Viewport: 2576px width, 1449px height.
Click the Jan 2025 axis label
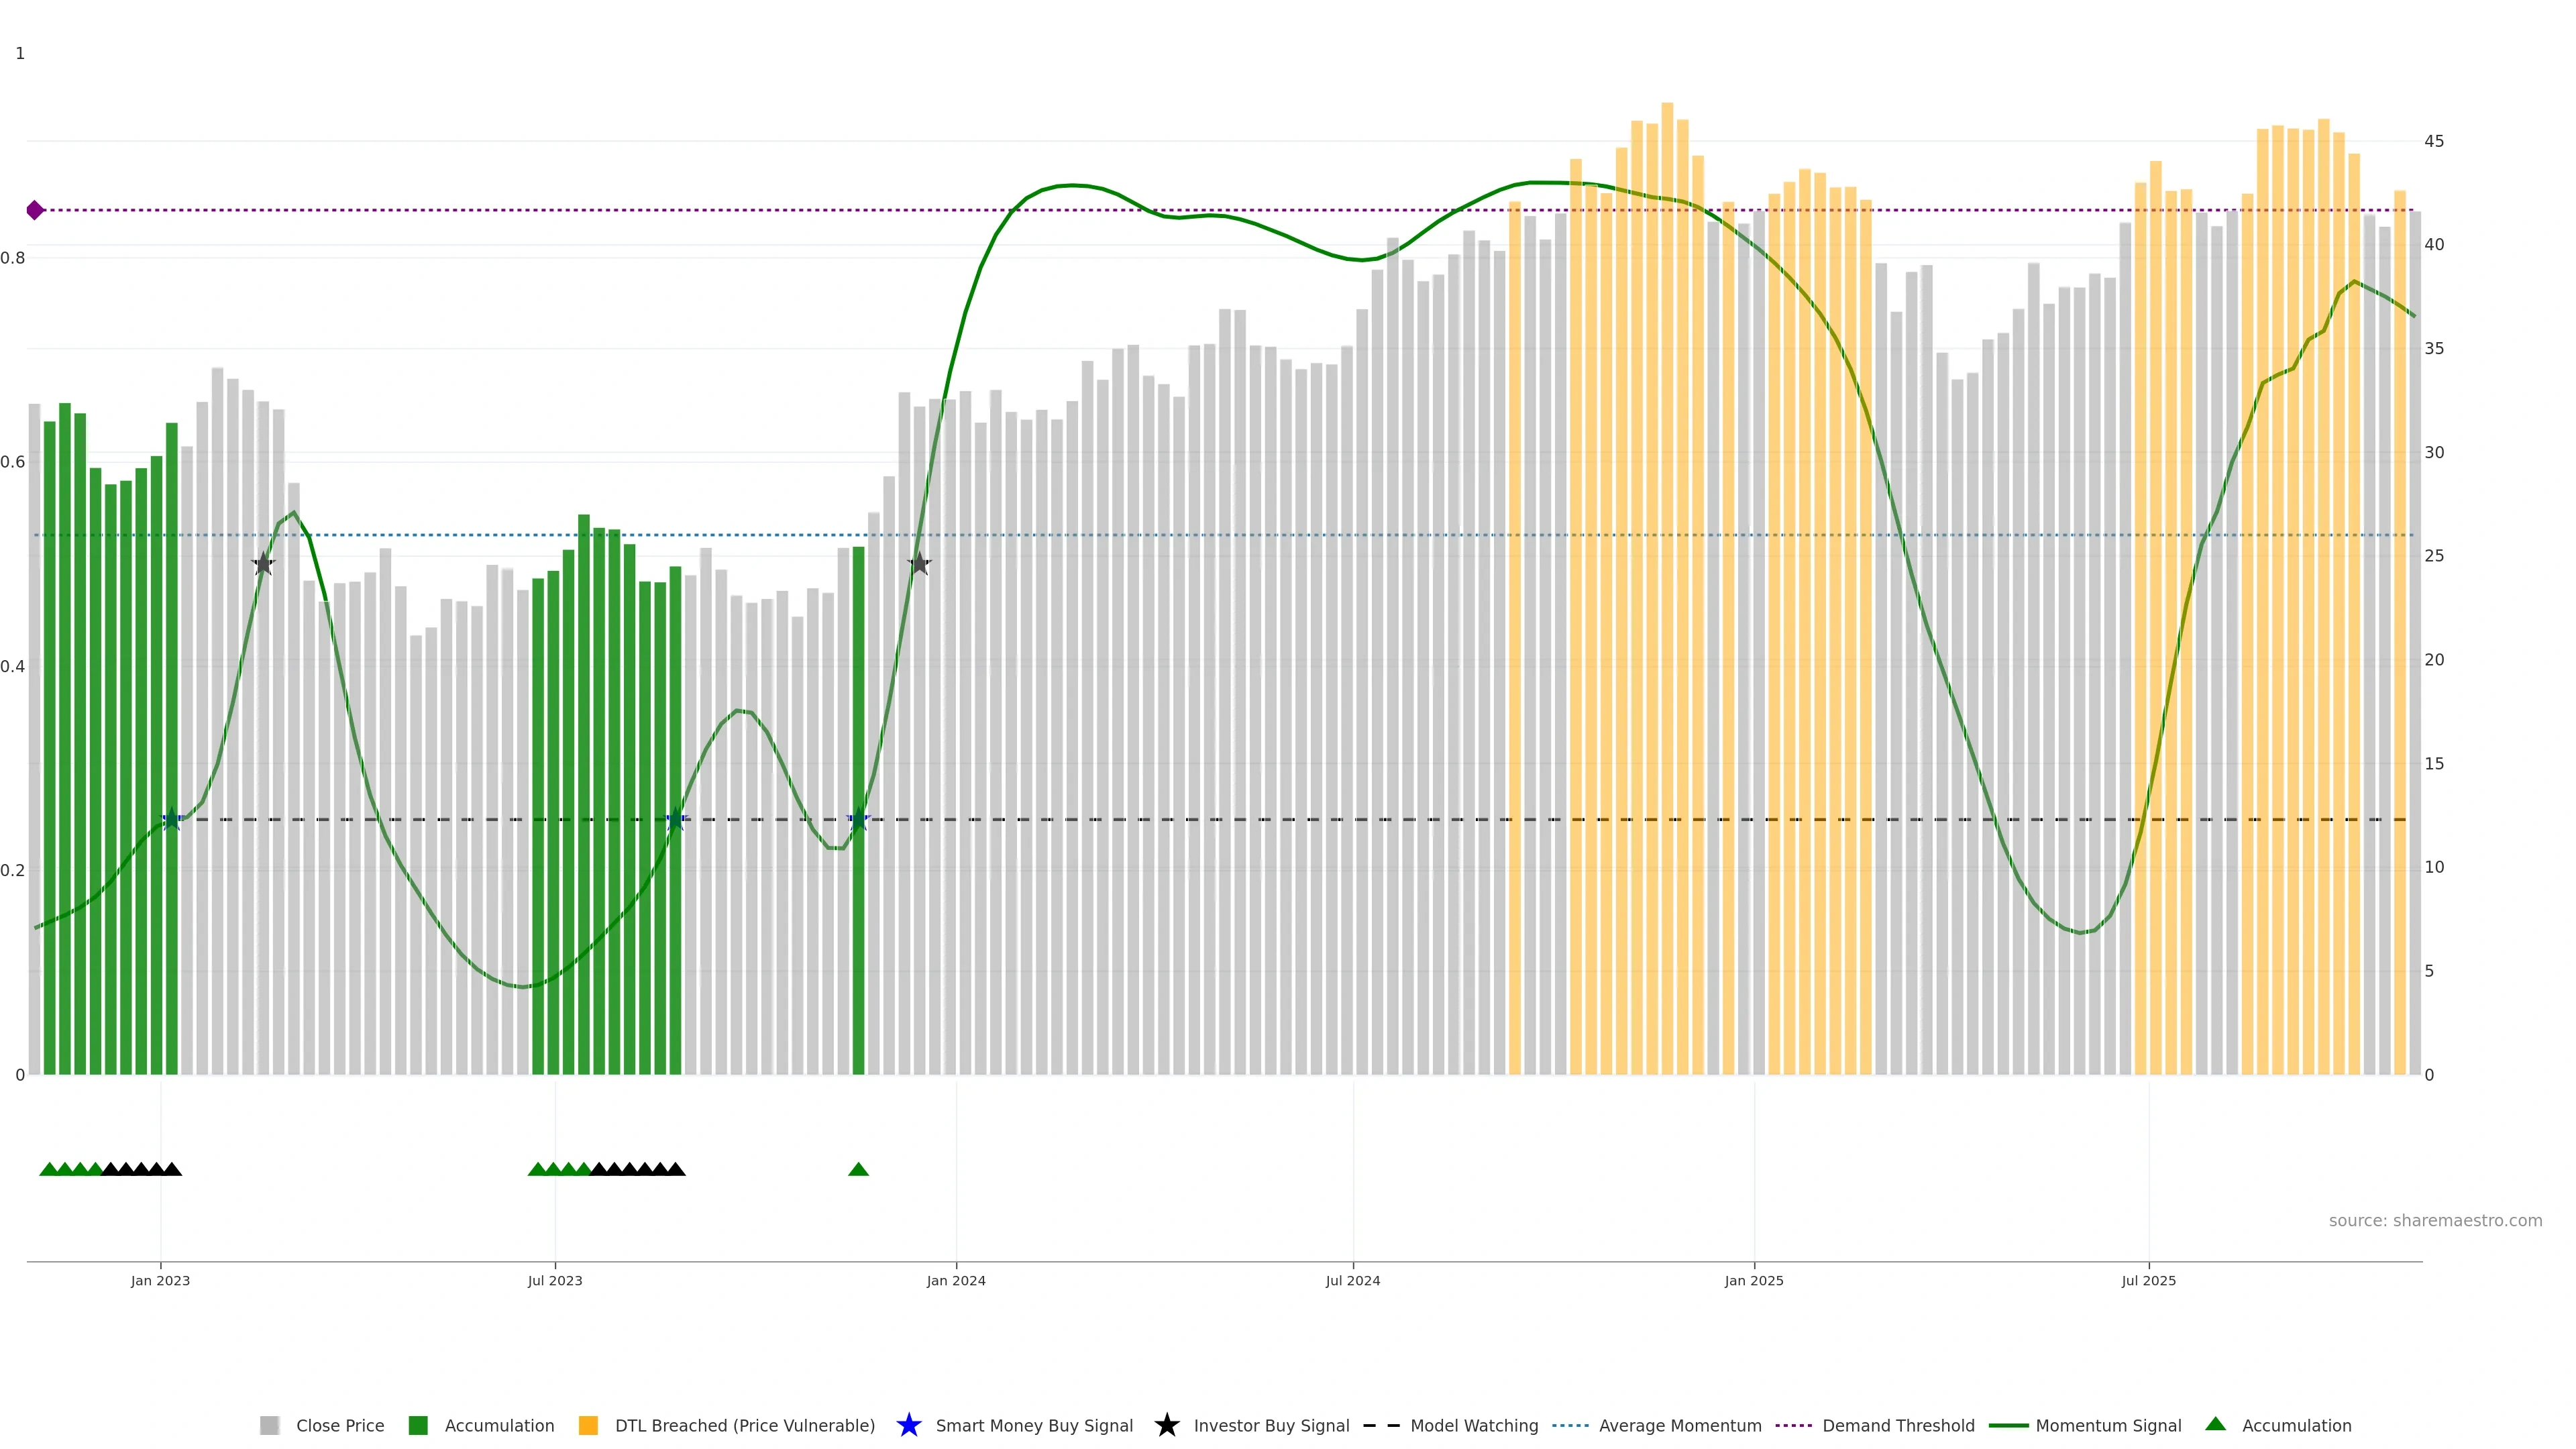(x=1753, y=1280)
